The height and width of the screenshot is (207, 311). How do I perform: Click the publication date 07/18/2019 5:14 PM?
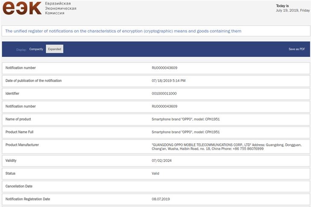tap(168, 81)
